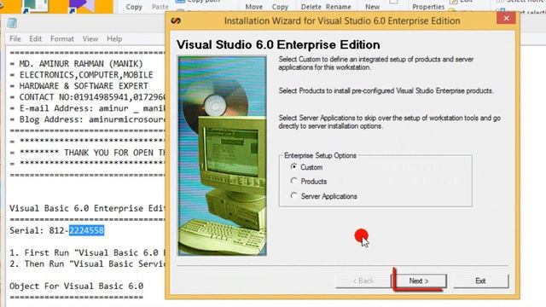
Task: Click Delete in Explorer ribbon
Action: pos(311,7)
